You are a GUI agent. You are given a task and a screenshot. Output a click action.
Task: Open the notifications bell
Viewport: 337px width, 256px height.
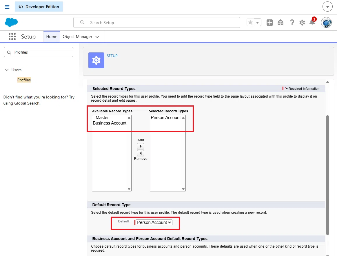click(312, 22)
